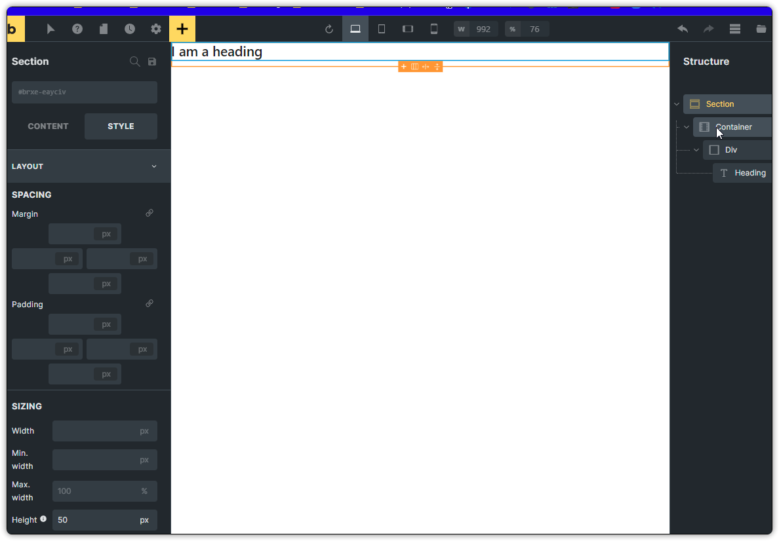779x541 pixels.
Task: Click the Height input showing 50
Action: pyautogui.click(x=105, y=519)
